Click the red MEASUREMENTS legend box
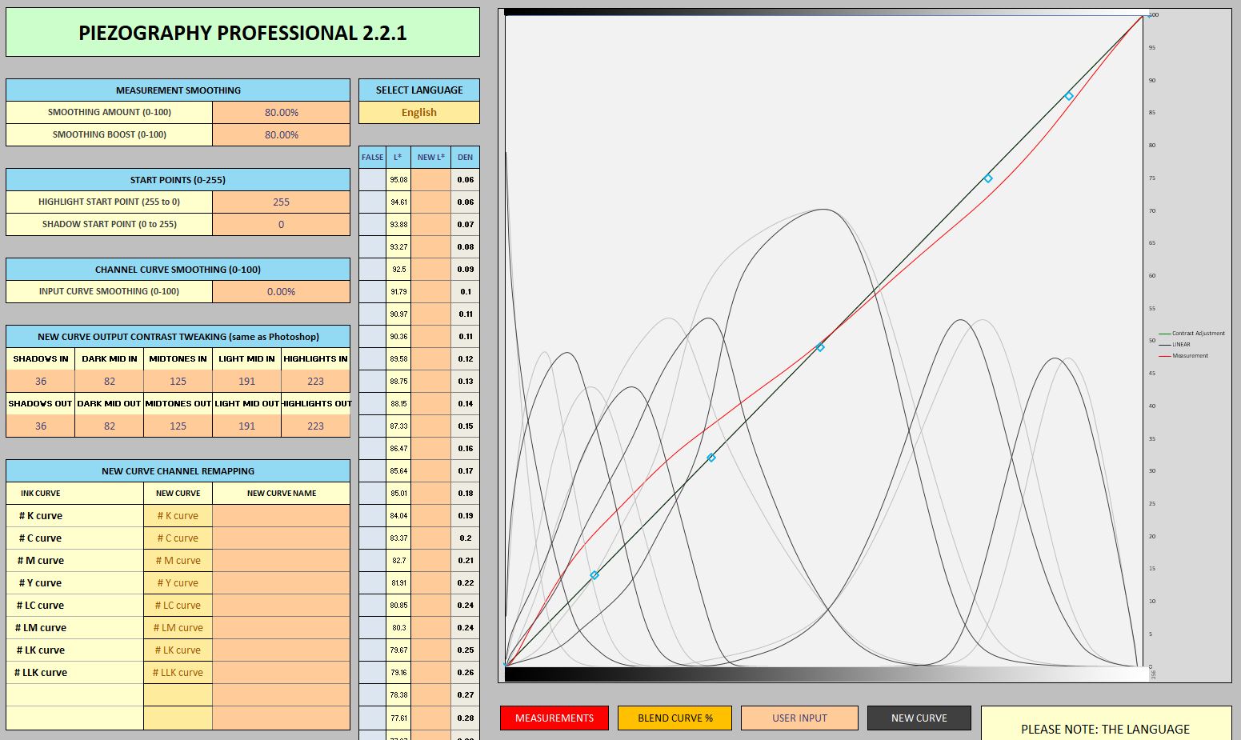1241x740 pixels. click(554, 718)
